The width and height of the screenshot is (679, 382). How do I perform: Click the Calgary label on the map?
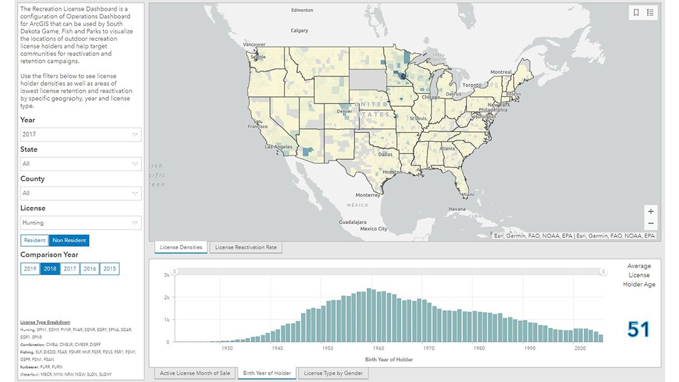(x=300, y=30)
